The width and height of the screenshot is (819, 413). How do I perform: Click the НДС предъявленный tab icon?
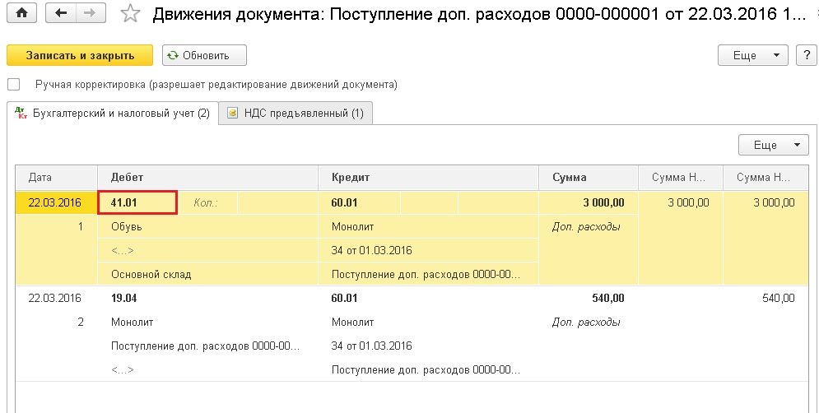[232, 113]
